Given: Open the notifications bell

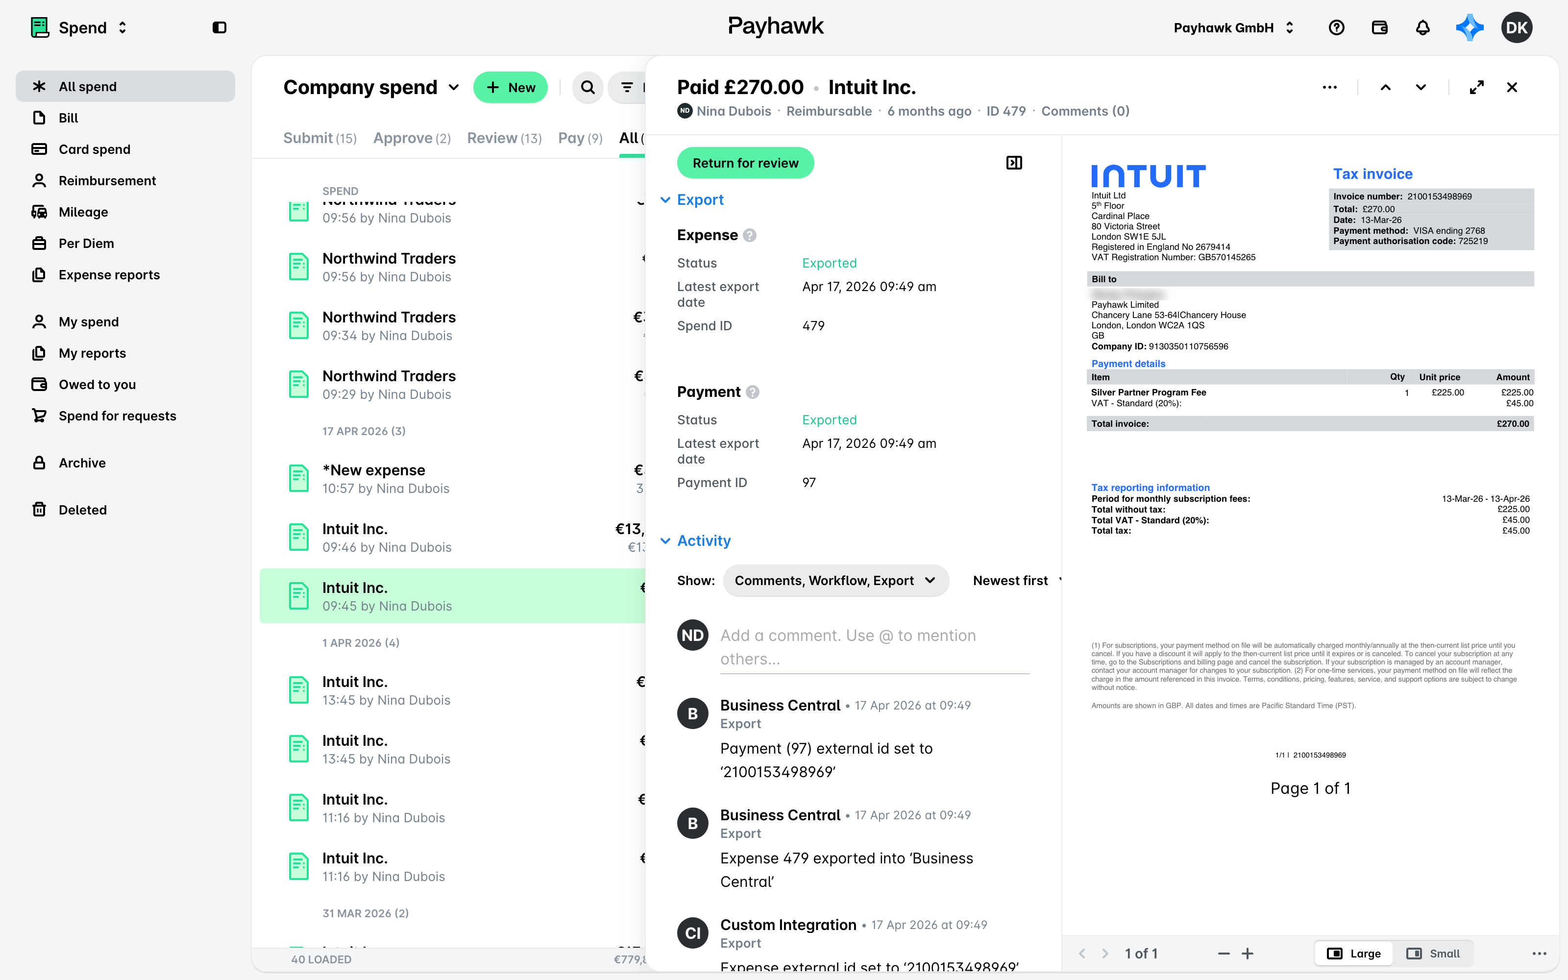Looking at the screenshot, I should tap(1422, 28).
